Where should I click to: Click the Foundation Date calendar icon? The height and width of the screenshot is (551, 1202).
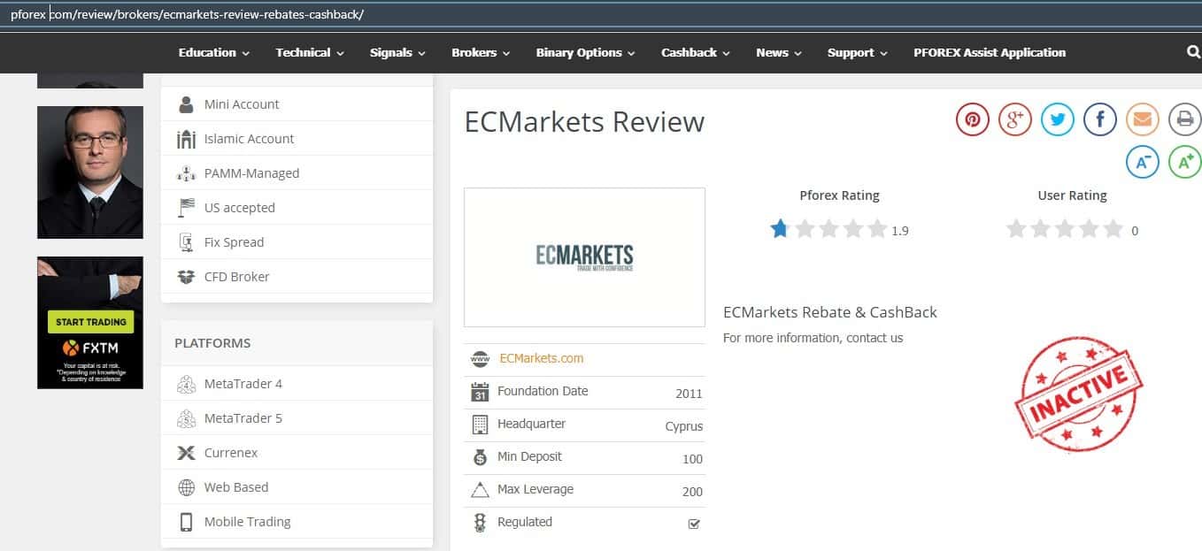click(x=480, y=392)
